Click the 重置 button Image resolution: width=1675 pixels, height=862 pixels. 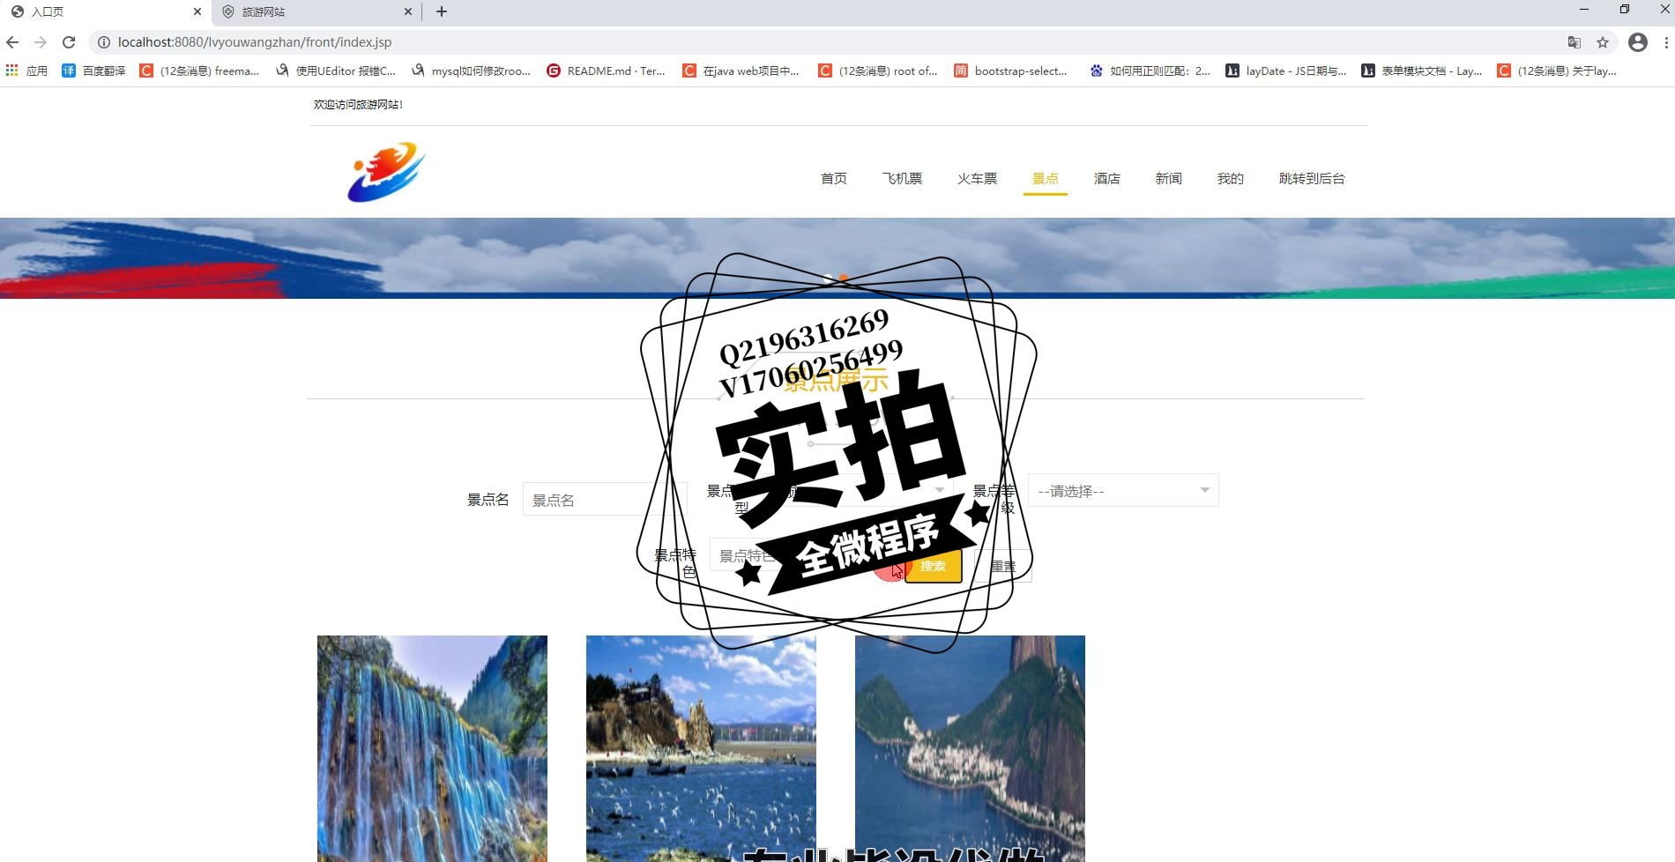[x=1003, y=566]
